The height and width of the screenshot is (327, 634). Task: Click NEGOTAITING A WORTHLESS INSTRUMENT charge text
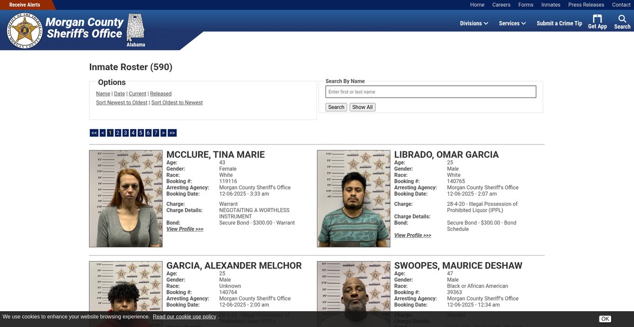click(254, 214)
